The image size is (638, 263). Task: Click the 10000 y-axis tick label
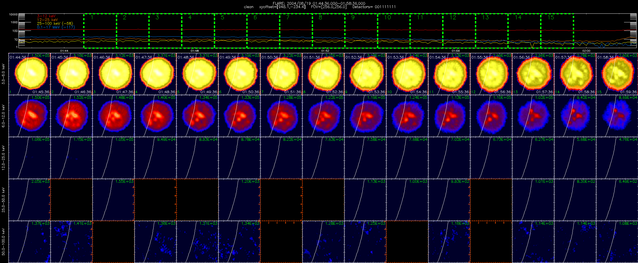click(x=13, y=14)
